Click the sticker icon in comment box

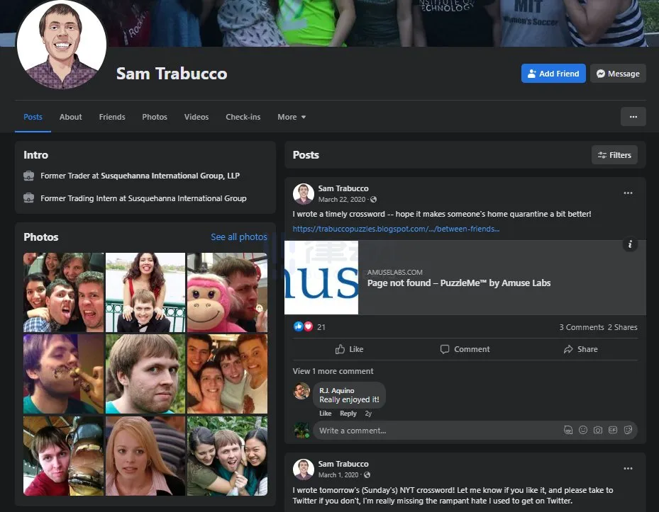click(627, 430)
